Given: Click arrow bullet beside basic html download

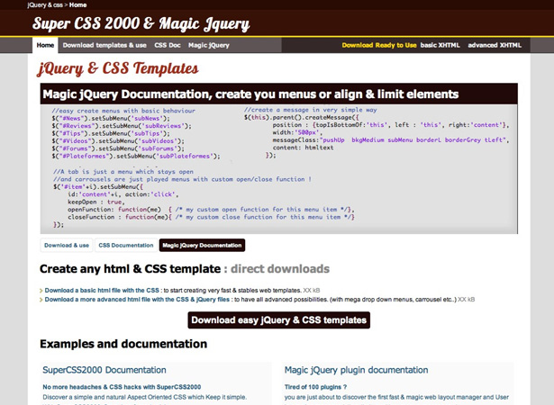Looking at the screenshot, I should pyautogui.click(x=41, y=291).
